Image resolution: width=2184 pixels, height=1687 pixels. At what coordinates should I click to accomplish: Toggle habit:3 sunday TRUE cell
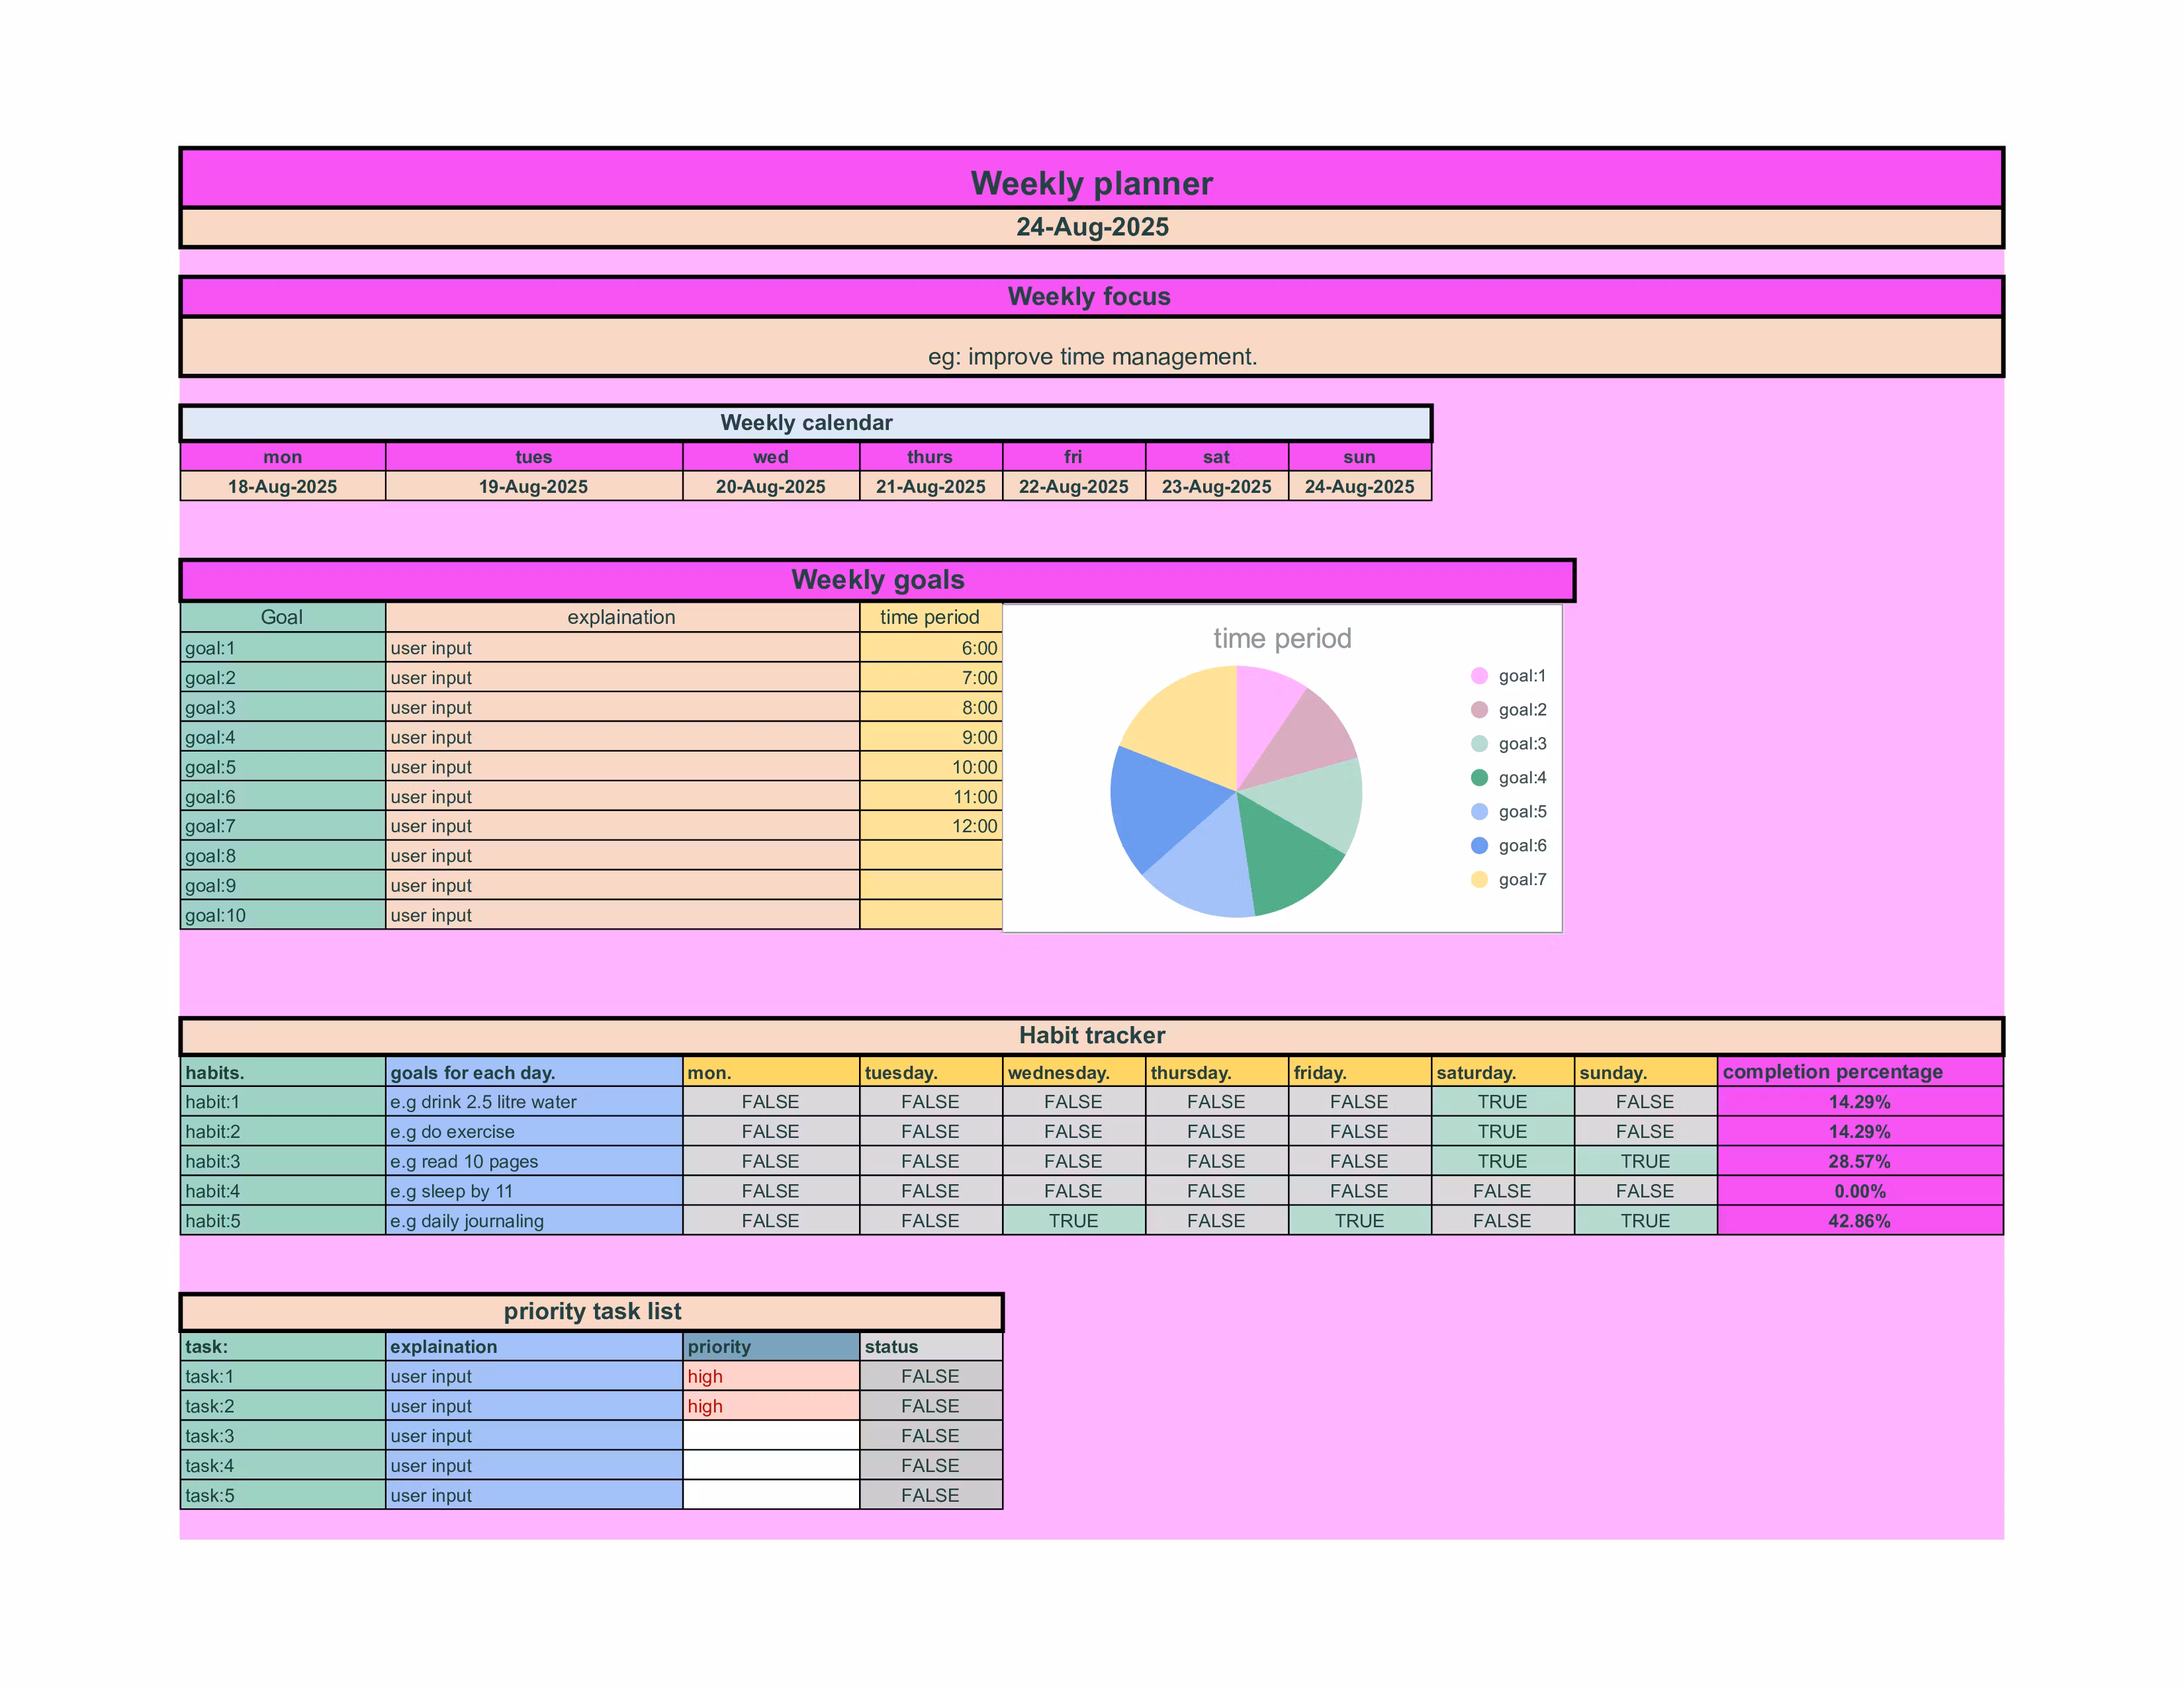[x=1645, y=1161]
